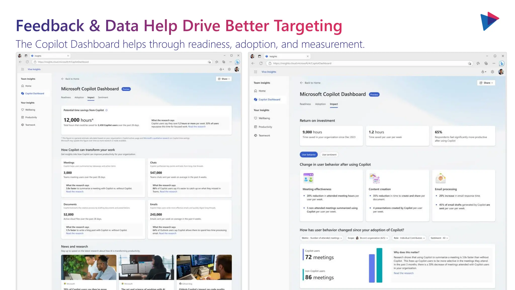Open Share dropdown in right window
Screen dimensions: 515x290
point(486,83)
